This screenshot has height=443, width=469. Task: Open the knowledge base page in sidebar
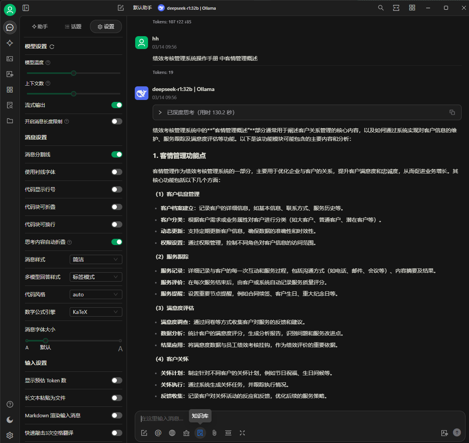[10, 105]
